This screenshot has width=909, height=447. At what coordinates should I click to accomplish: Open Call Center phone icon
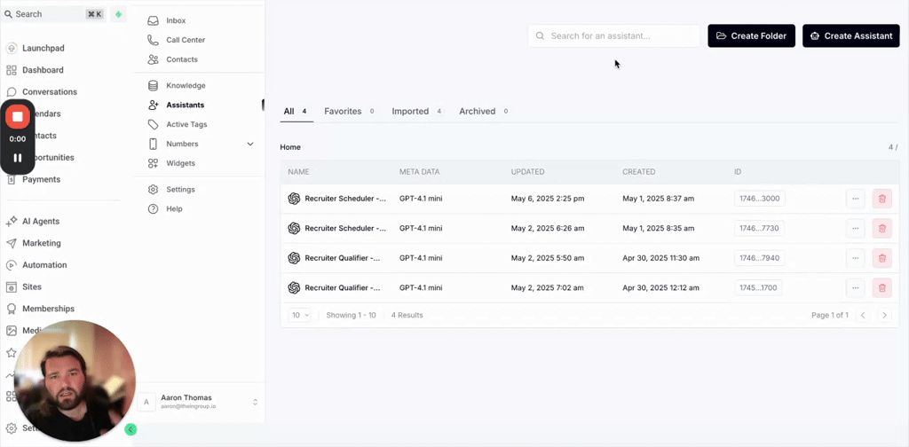pyautogui.click(x=153, y=40)
